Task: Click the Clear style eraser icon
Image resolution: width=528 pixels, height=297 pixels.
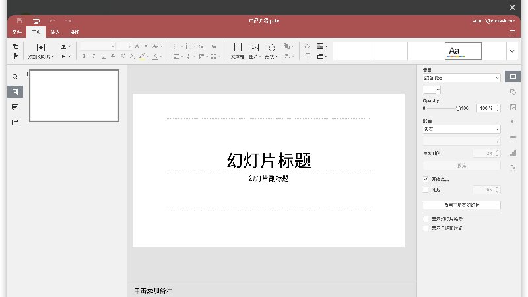Action: [x=308, y=46]
